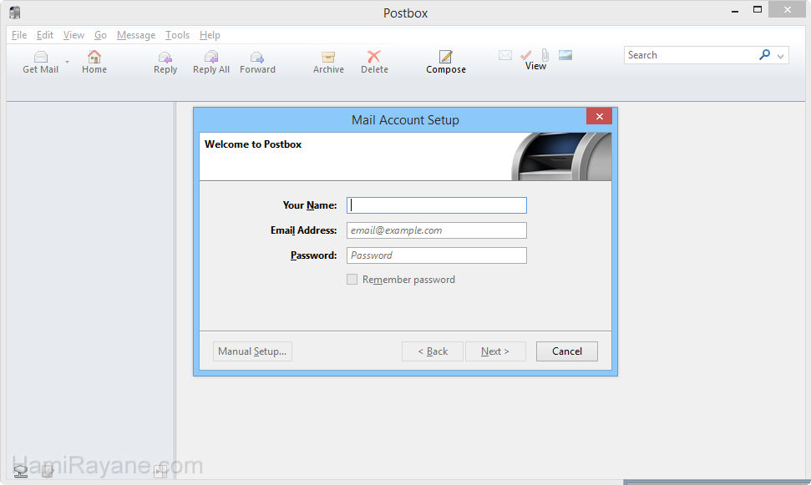Click the magnifying glass search icon
The image size is (811, 485).
(x=764, y=55)
